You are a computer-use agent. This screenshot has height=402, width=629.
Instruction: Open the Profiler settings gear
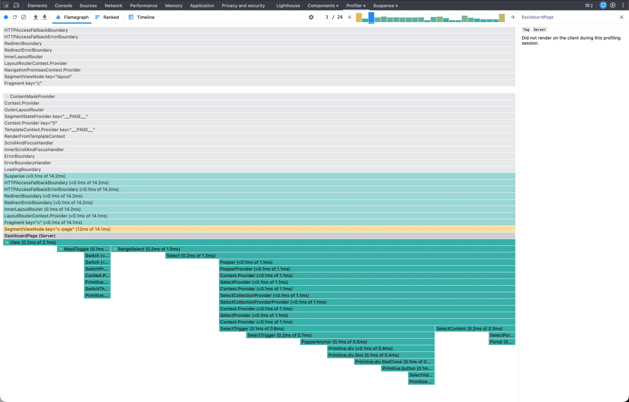point(311,17)
